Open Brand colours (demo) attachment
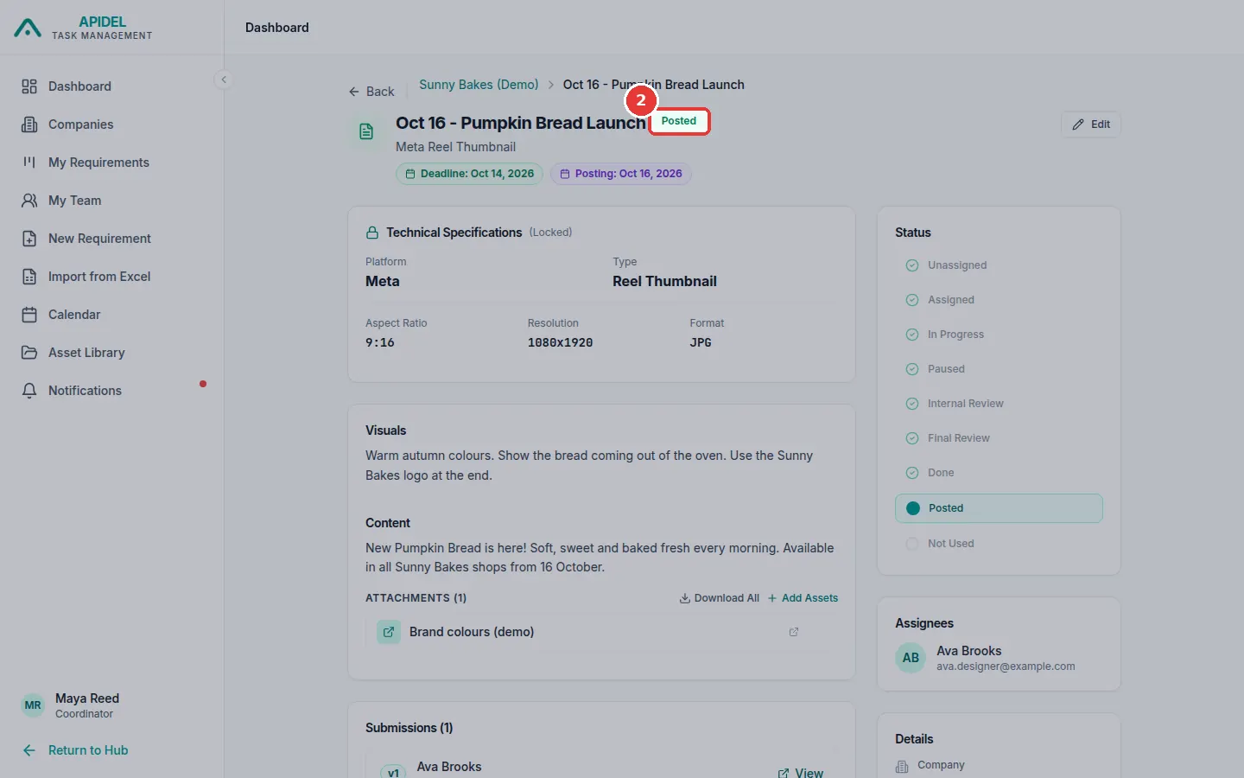1244x778 pixels. pos(472,632)
